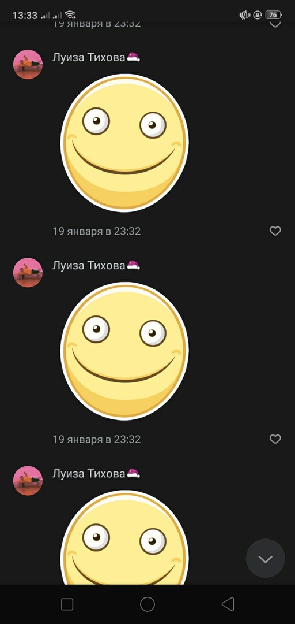The height and width of the screenshot is (624, 295).
Task: Tap the timestamp under the topmost sticker
Action: point(96,231)
